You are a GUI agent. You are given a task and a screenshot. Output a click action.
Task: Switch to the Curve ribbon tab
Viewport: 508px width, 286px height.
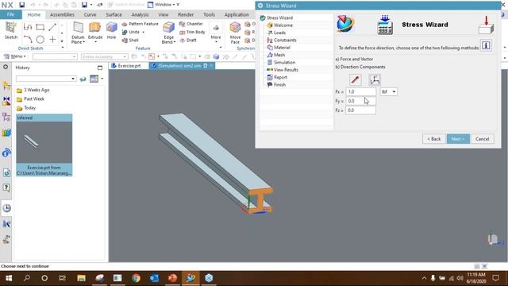pos(90,14)
